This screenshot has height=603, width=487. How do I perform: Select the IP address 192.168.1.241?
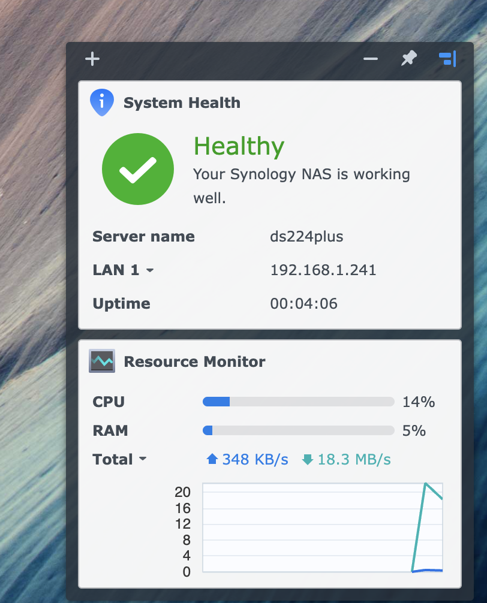pyautogui.click(x=323, y=270)
